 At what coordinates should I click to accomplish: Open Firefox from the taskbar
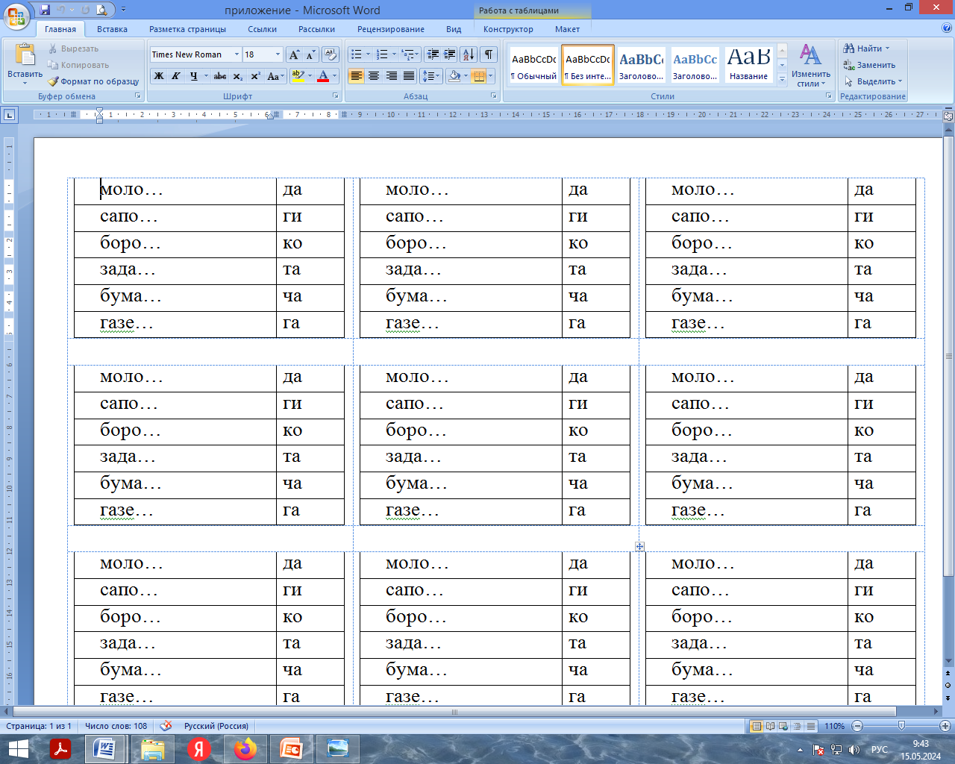(245, 748)
